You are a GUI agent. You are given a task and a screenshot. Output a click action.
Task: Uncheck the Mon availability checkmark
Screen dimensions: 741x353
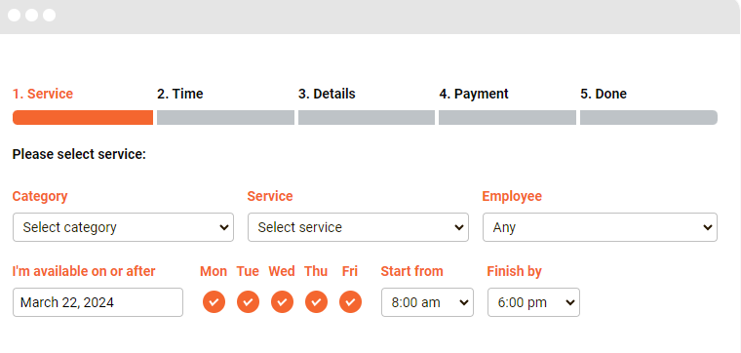(x=214, y=302)
